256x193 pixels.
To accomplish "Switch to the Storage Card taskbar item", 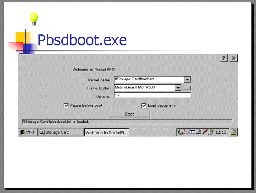I will tap(61, 132).
